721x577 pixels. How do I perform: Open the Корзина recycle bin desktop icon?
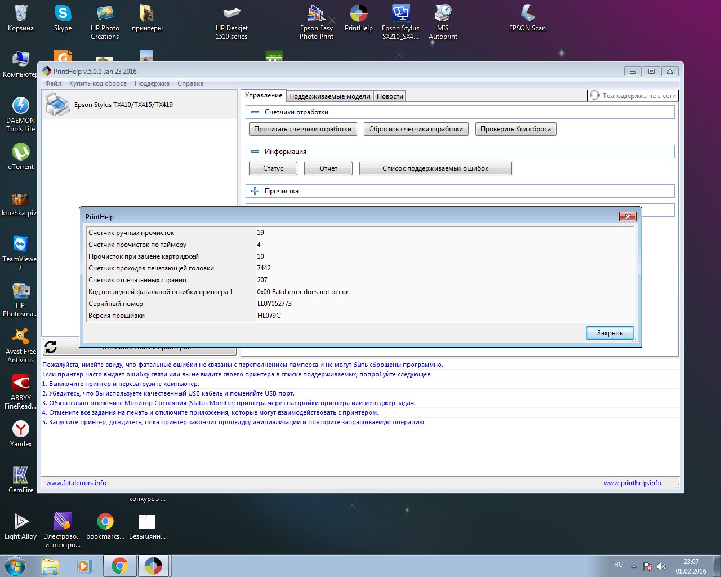[x=21, y=18]
